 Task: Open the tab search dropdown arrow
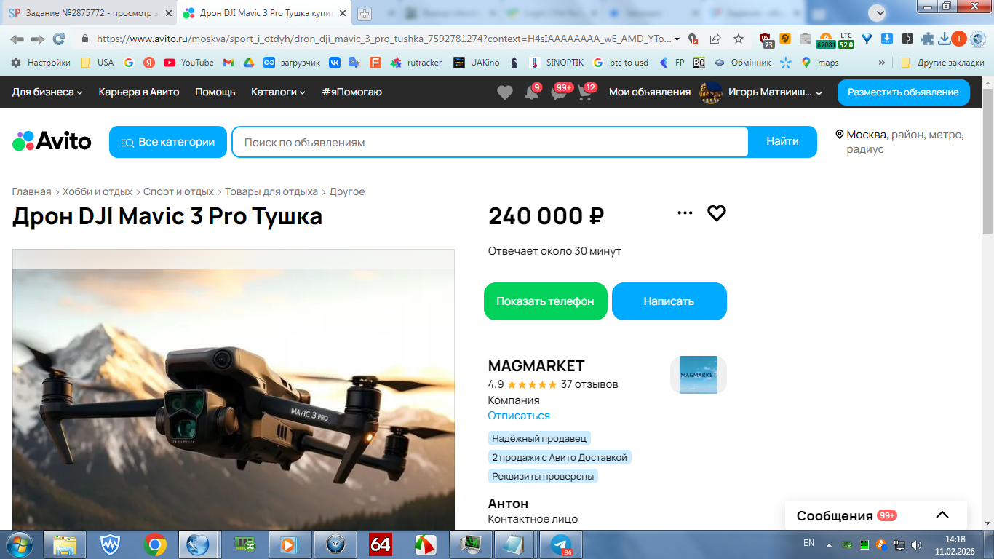coord(878,12)
